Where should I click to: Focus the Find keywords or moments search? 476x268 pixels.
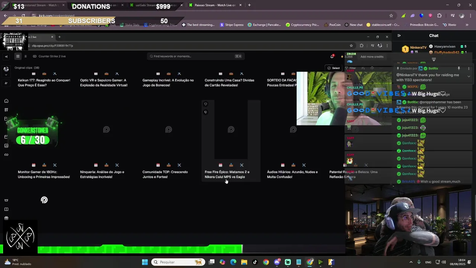(196, 56)
